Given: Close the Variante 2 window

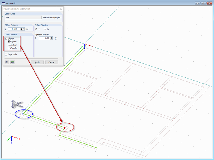Looking at the screenshot, I should click(209, 3).
